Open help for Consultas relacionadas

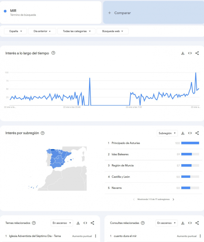click(x=143, y=223)
